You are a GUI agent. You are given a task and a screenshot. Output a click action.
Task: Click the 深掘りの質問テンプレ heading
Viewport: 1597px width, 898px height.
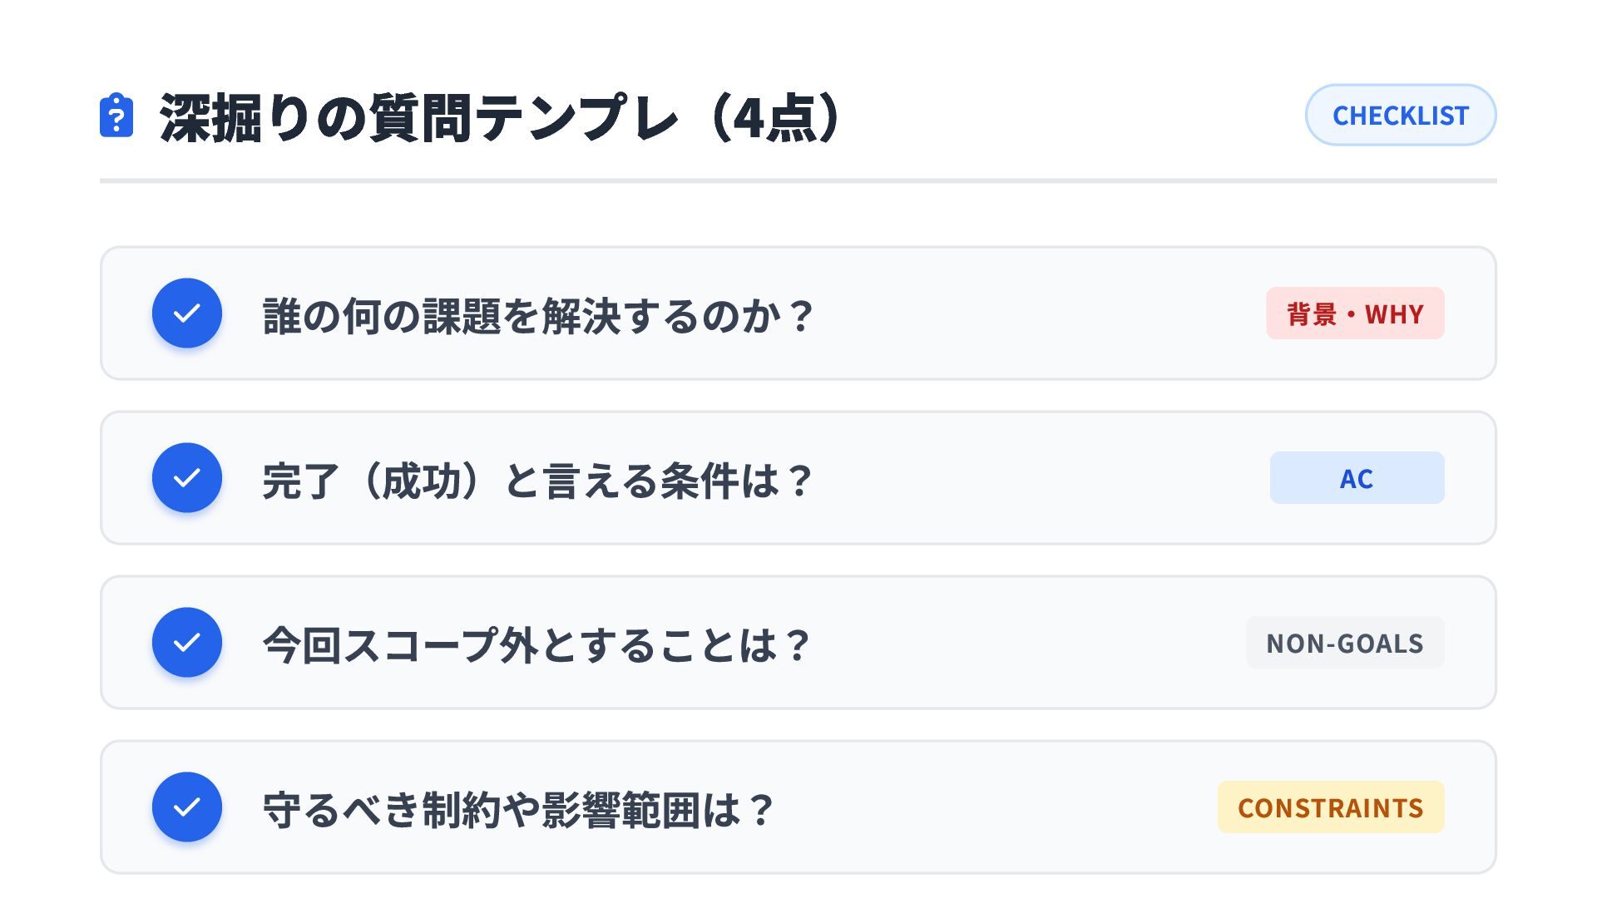point(416,118)
